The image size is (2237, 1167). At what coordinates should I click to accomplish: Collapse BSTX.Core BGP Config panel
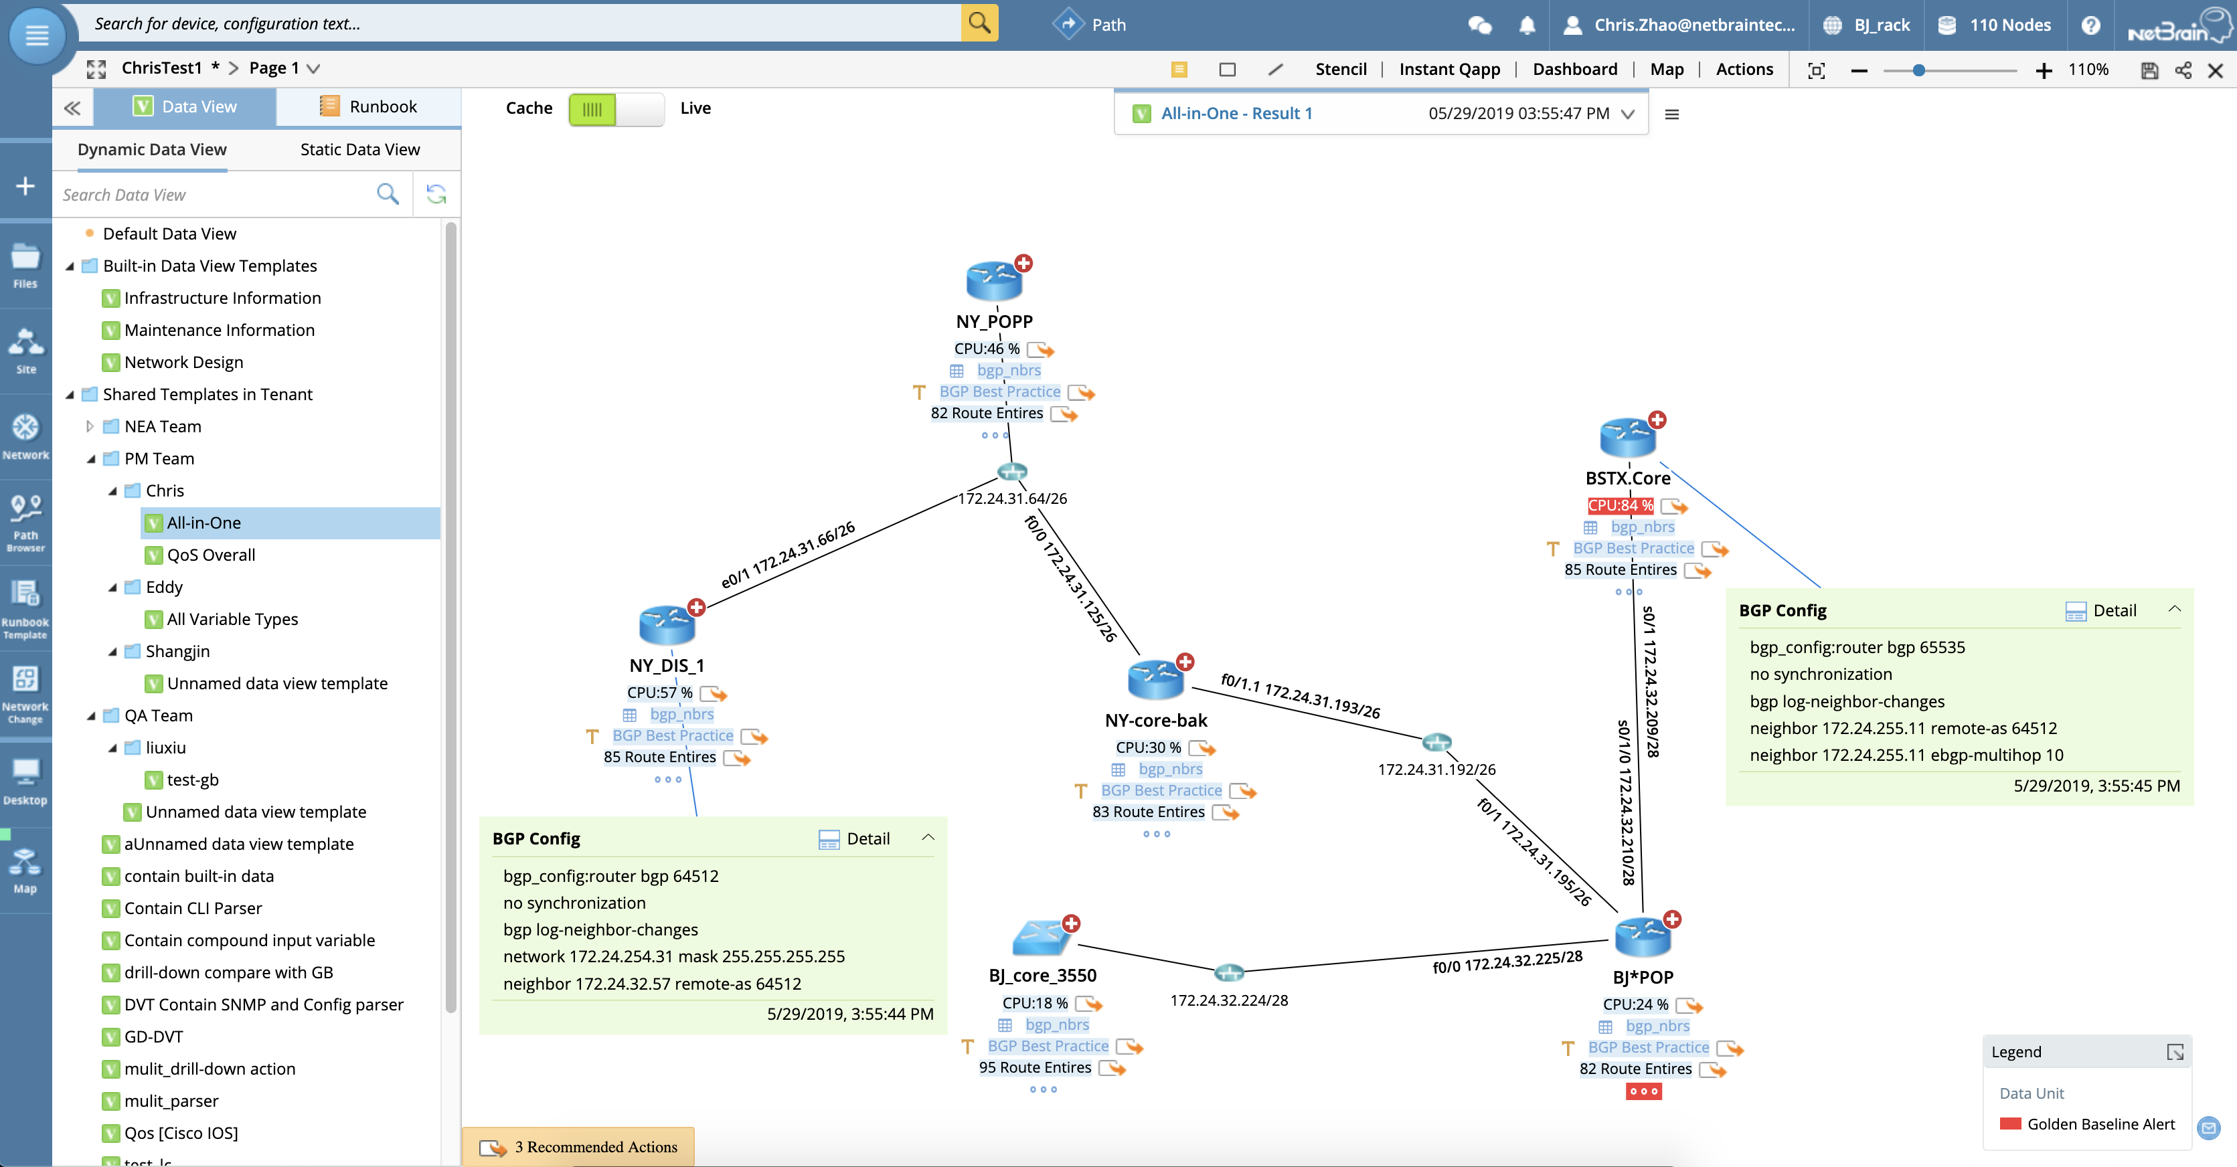pos(2175,610)
